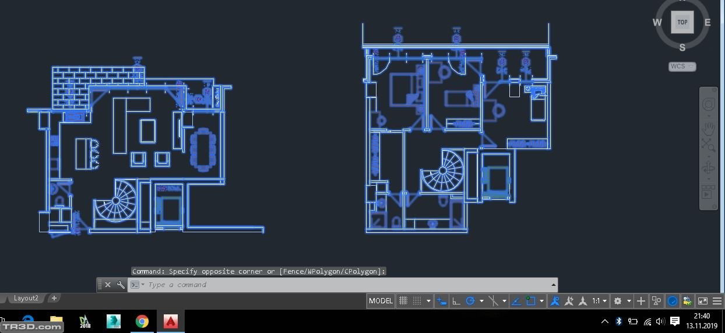Click the Zoom Extents navigation icon
The image size is (725, 333).
coord(708,145)
